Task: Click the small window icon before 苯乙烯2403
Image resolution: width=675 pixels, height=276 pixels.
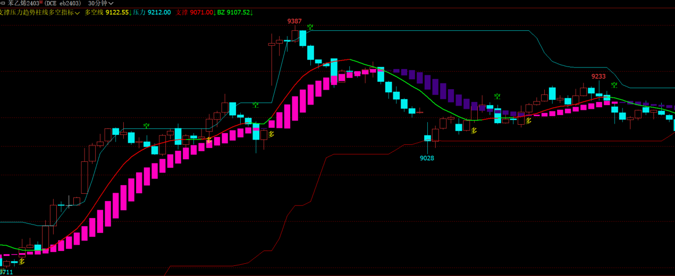Action: click(3, 3)
